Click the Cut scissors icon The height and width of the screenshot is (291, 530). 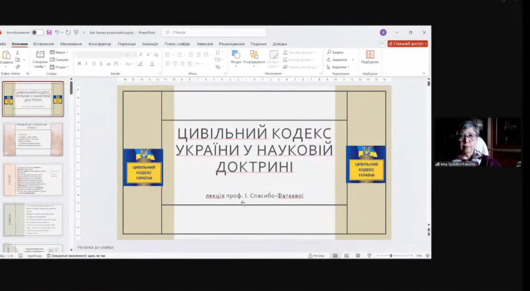pyautogui.click(x=18, y=53)
